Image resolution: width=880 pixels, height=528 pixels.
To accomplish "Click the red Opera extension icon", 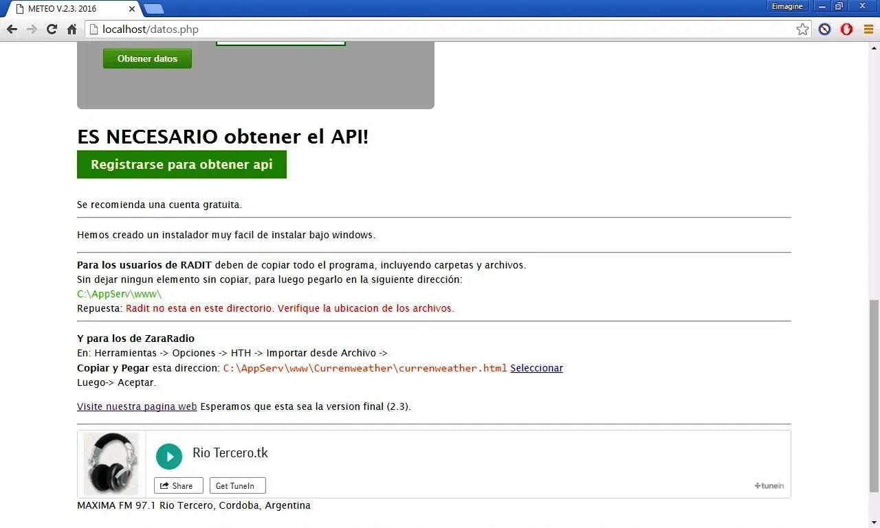I will [846, 30].
